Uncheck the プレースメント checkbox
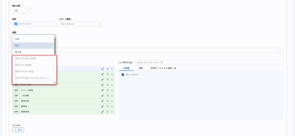This screenshot has width=295, height=136. [123, 75]
